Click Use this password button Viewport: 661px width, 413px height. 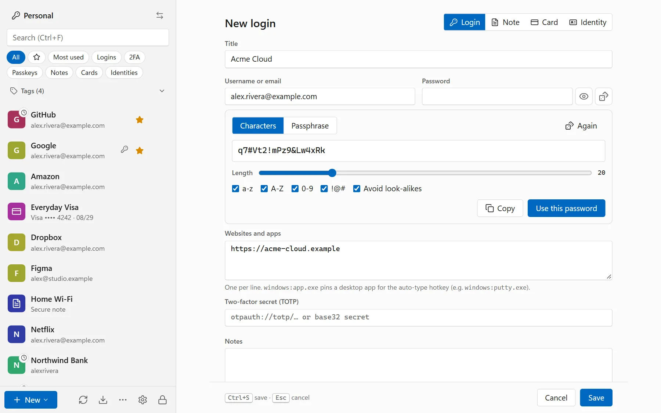click(566, 209)
